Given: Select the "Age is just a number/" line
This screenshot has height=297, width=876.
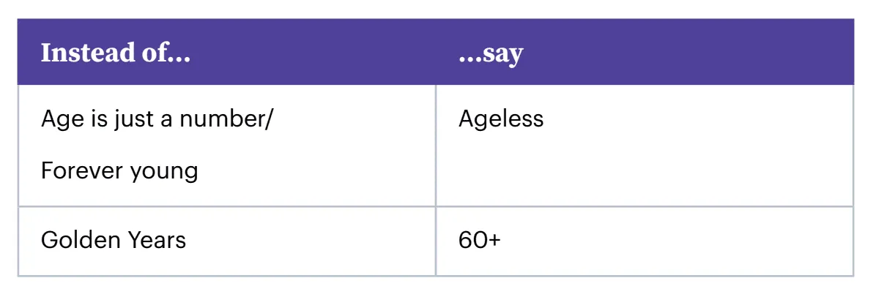Looking at the screenshot, I should coord(157,119).
